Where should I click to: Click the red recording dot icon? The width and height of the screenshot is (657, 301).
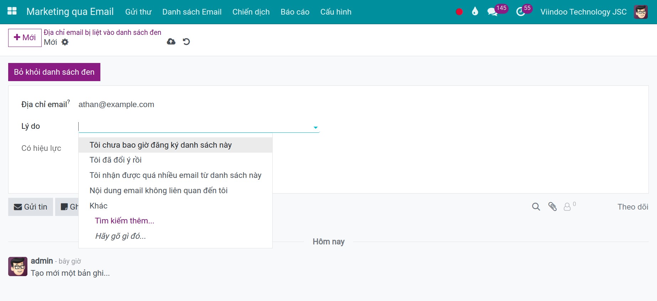coord(459,12)
